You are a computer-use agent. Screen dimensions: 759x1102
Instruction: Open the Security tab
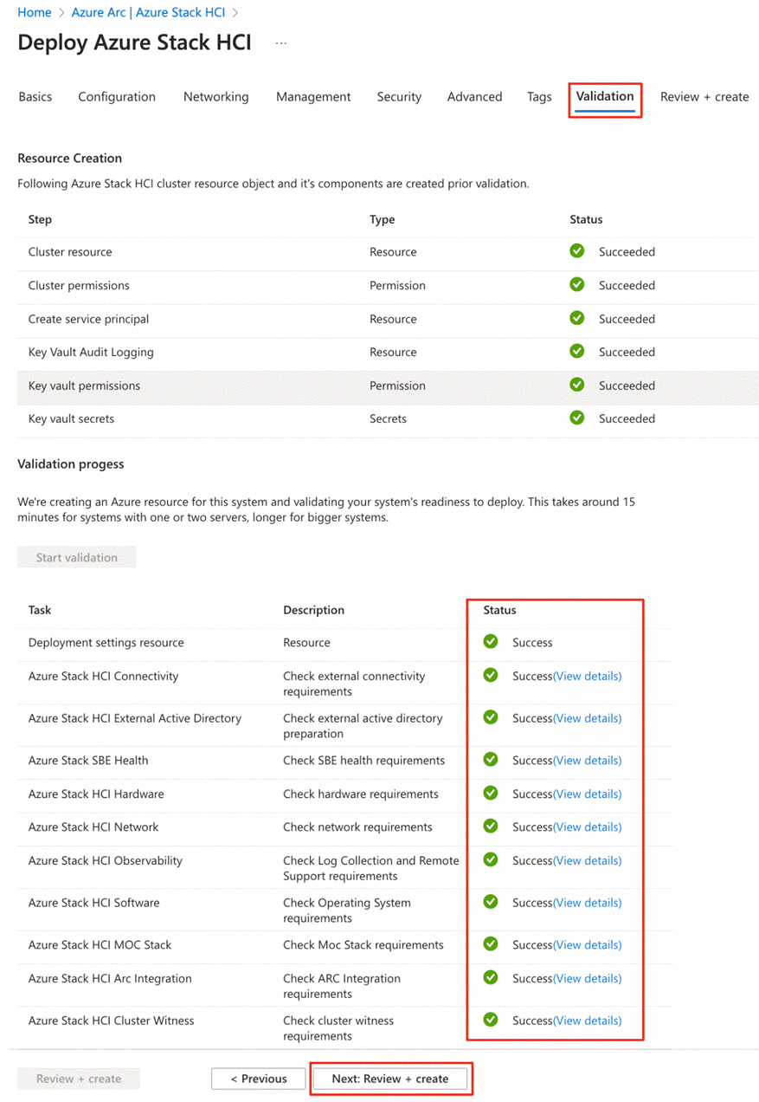(399, 97)
